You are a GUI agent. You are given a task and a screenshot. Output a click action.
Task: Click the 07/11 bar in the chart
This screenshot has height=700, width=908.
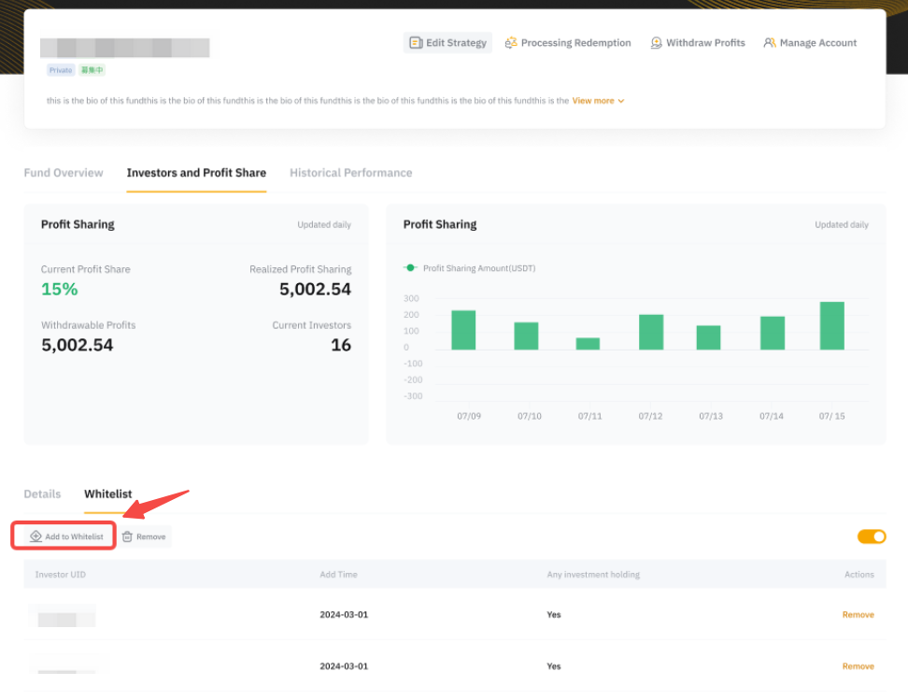[588, 343]
